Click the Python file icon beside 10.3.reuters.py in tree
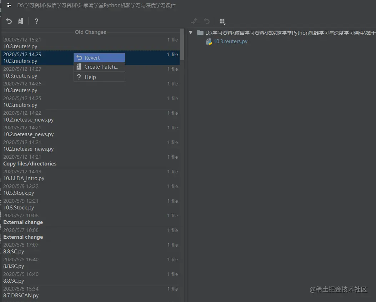The height and width of the screenshot is (302, 376). 209,42
